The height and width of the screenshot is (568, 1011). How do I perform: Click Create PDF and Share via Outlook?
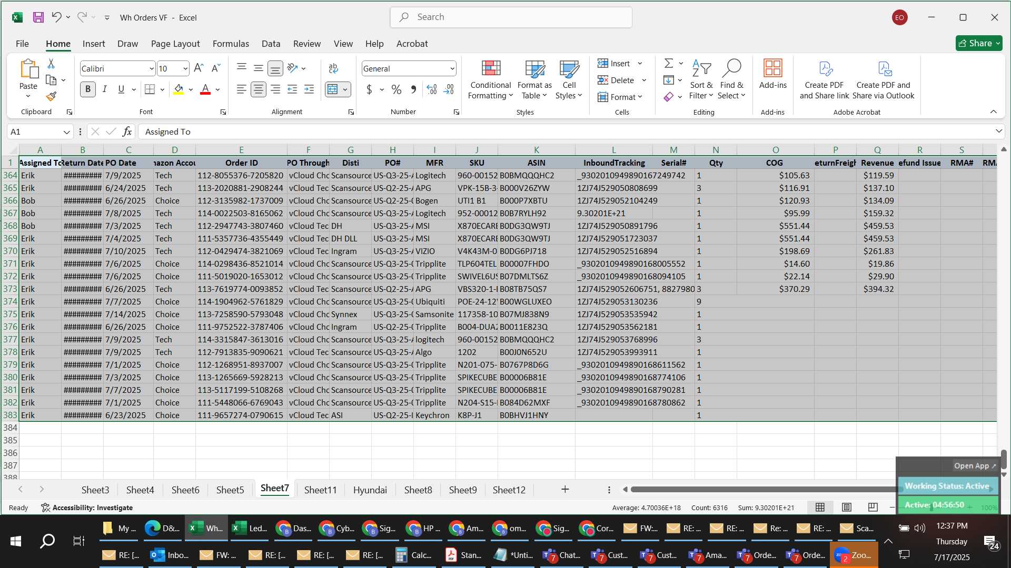point(883,79)
